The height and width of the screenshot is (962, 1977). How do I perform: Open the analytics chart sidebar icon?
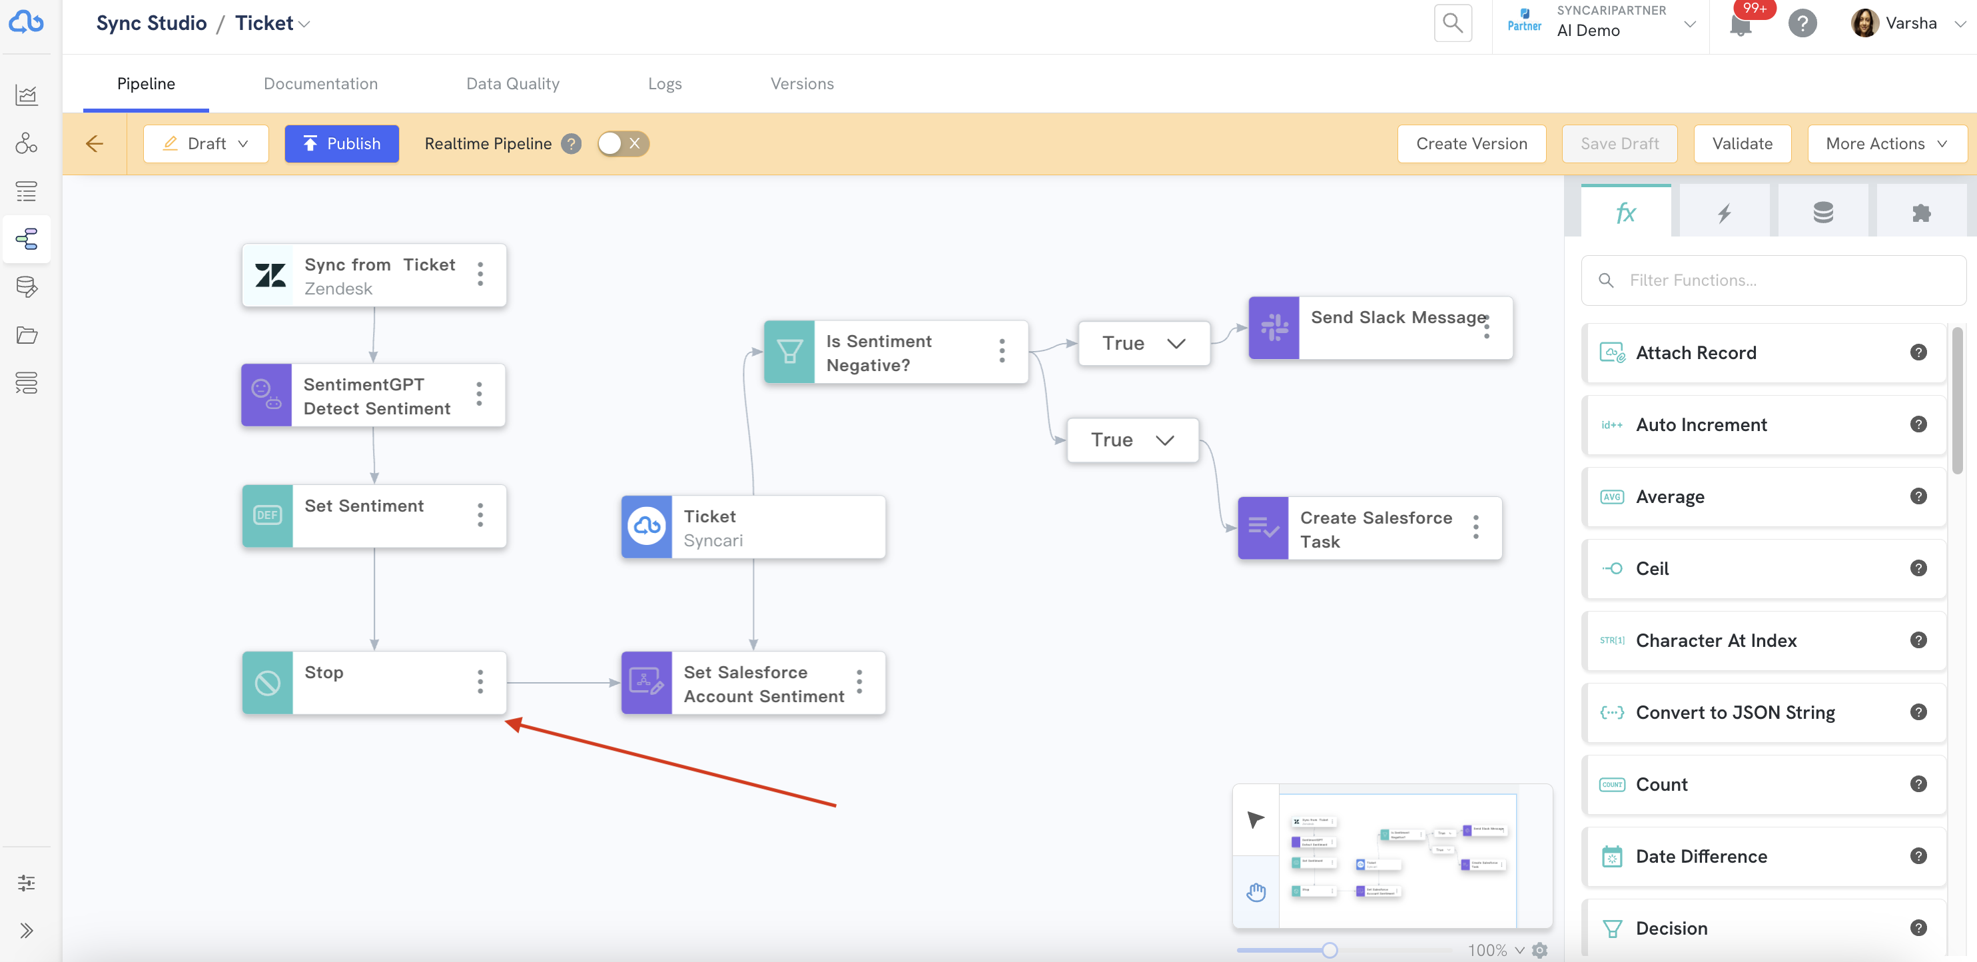click(x=26, y=95)
